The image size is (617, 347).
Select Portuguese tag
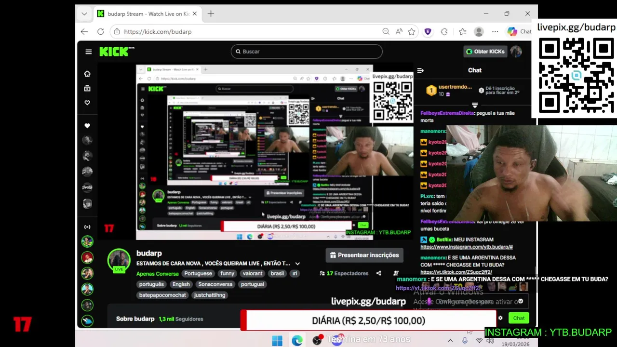(198, 273)
